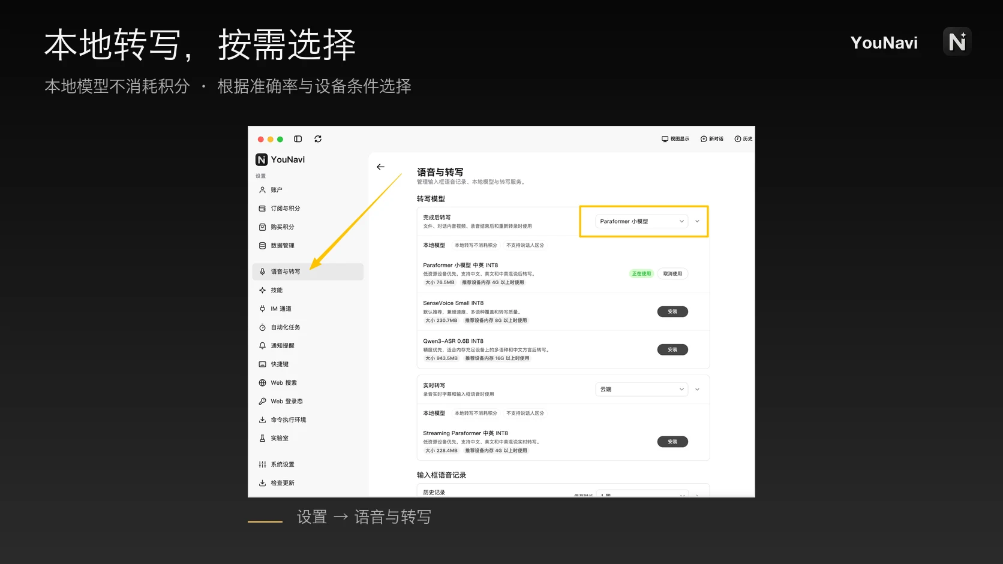The width and height of the screenshot is (1003, 564).
Task: Click the 快捷键 keyboard icon
Action: pyautogui.click(x=262, y=364)
